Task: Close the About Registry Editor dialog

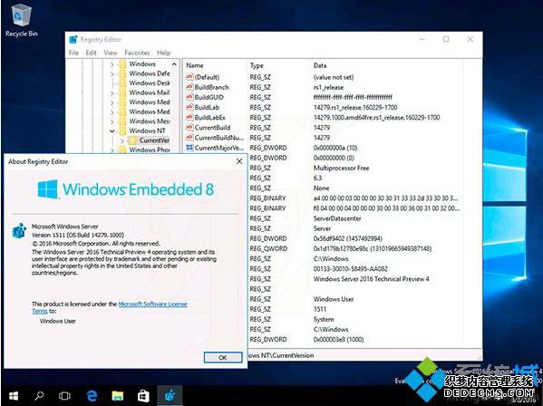Action: coord(239,161)
